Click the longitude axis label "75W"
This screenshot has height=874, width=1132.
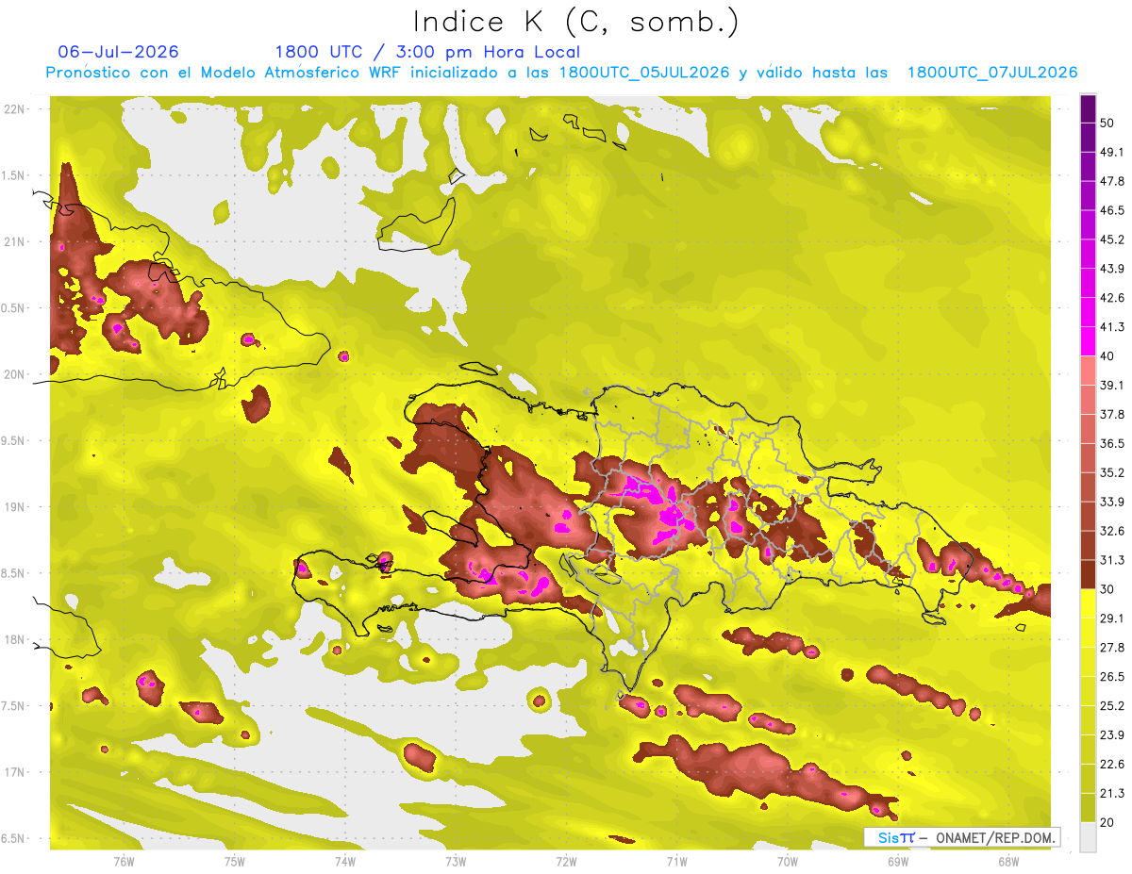tap(235, 861)
